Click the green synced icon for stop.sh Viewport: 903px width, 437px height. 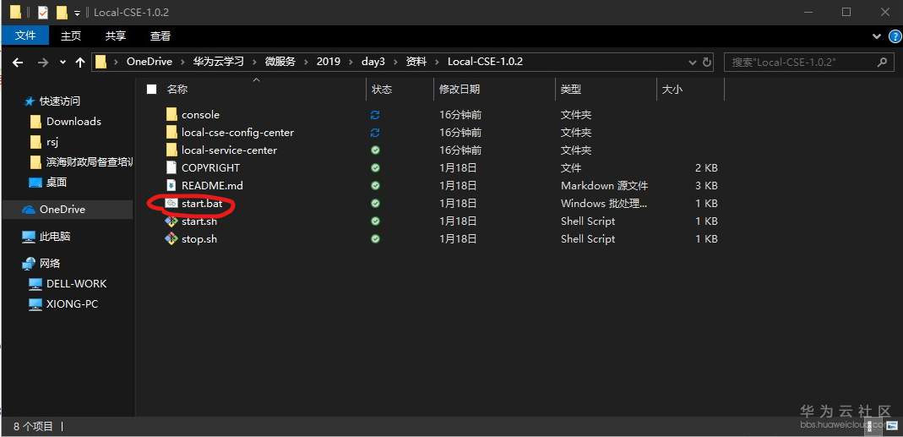pos(376,238)
